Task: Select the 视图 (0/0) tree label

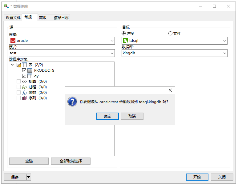Action: point(38,82)
